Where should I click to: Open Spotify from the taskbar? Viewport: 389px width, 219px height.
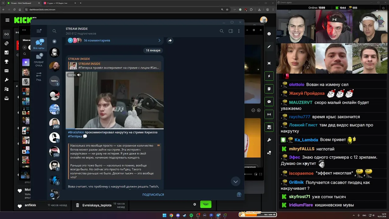pos(191,215)
